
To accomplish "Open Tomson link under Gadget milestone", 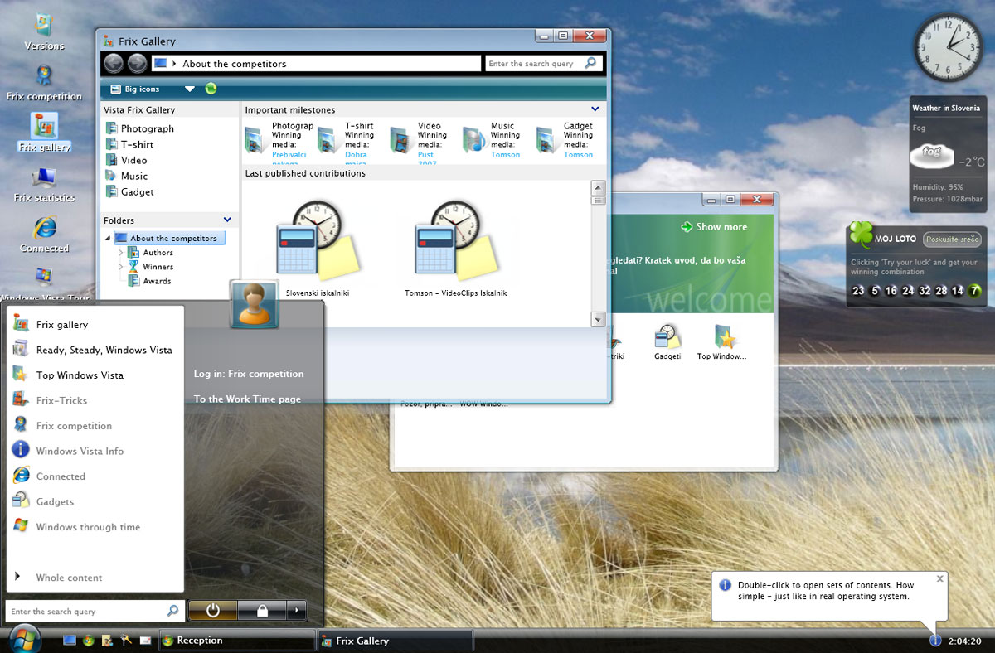I will [x=579, y=155].
